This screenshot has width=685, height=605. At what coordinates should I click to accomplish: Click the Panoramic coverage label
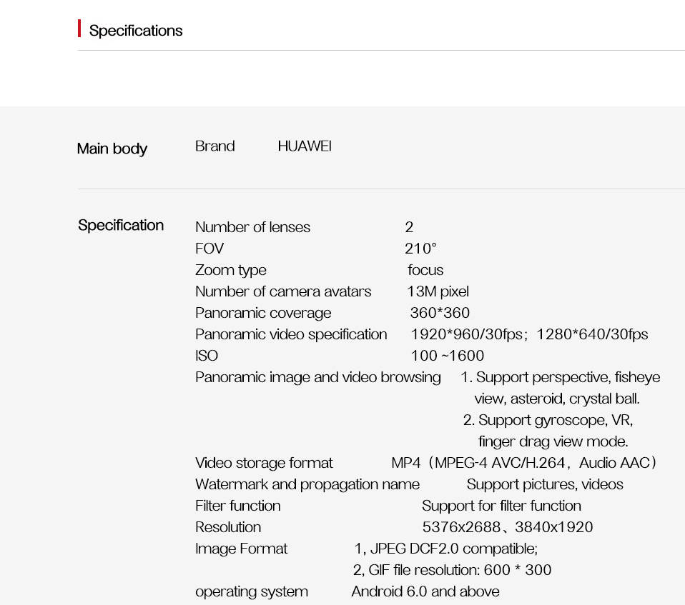[263, 313]
